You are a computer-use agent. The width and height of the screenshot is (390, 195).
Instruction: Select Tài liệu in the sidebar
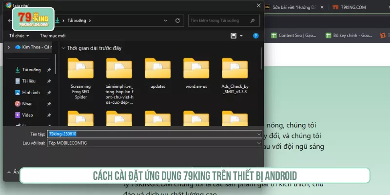coord(29,81)
